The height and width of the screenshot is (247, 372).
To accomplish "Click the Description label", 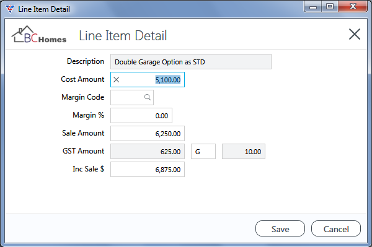I will 86,61.
